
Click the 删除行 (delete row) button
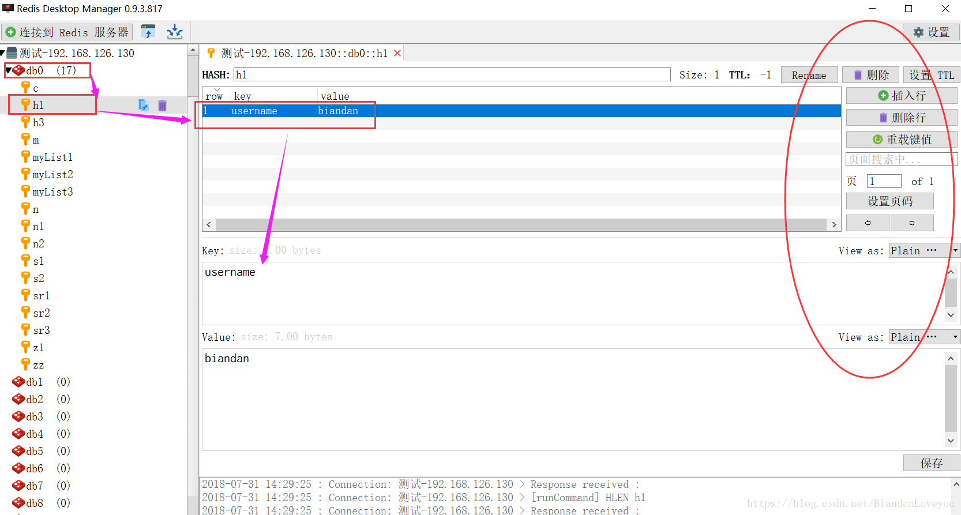902,118
